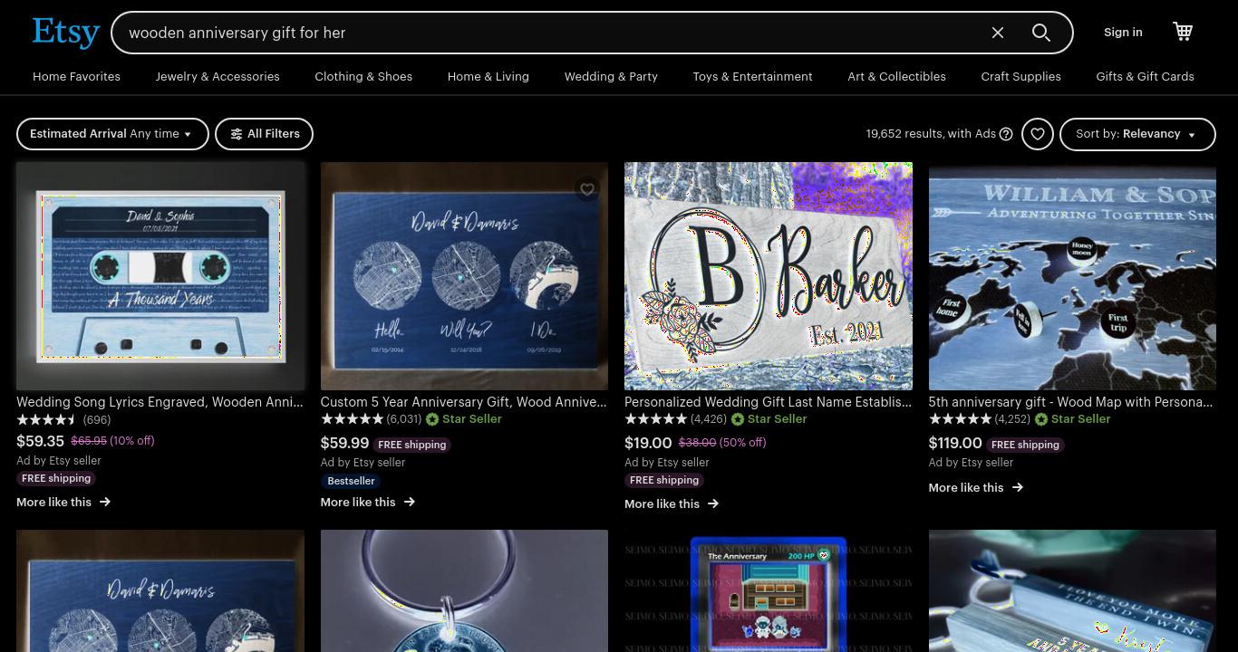
Task: Open the shopping cart
Action: [1183, 32]
